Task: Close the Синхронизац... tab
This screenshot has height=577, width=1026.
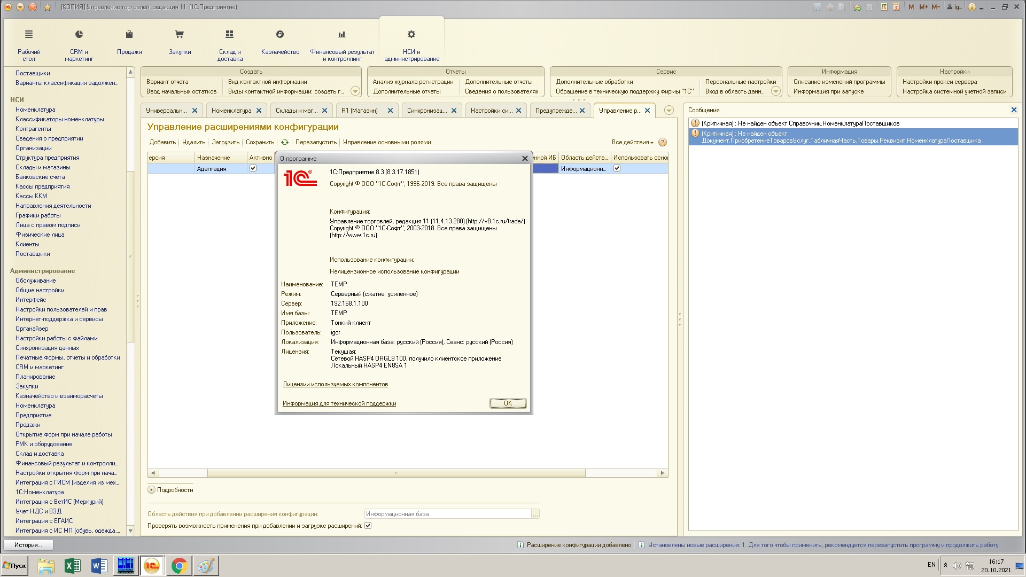Action: (454, 111)
